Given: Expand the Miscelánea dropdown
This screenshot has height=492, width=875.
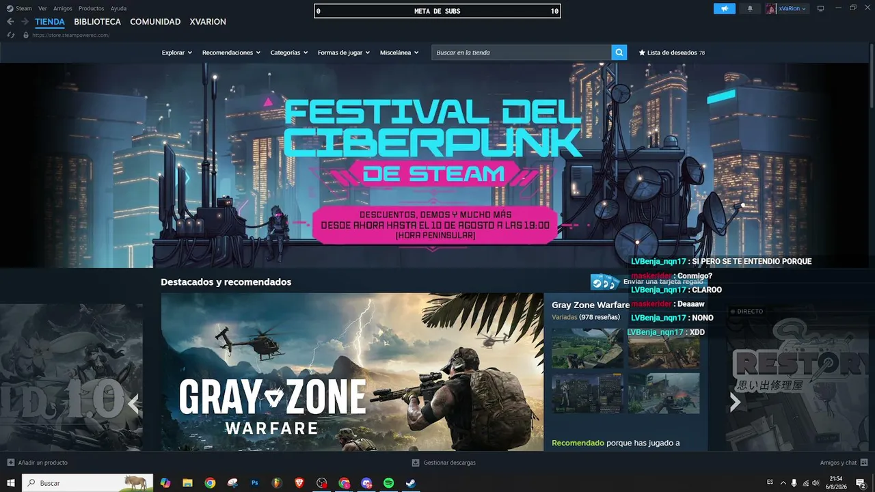Looking at the screenshot, I should click(399, 53).
